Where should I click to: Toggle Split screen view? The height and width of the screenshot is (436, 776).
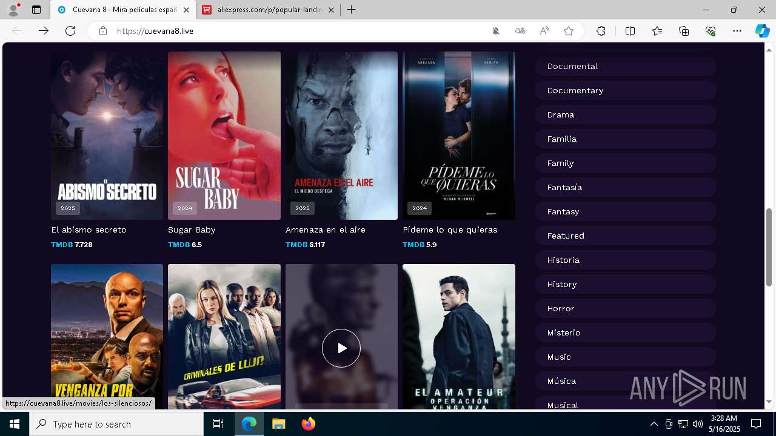point(630,31)
